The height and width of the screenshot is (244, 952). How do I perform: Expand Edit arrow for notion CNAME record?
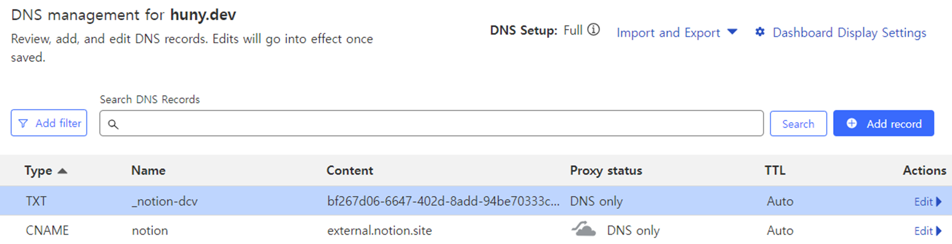pyautogui.click(x=939, y=231)
